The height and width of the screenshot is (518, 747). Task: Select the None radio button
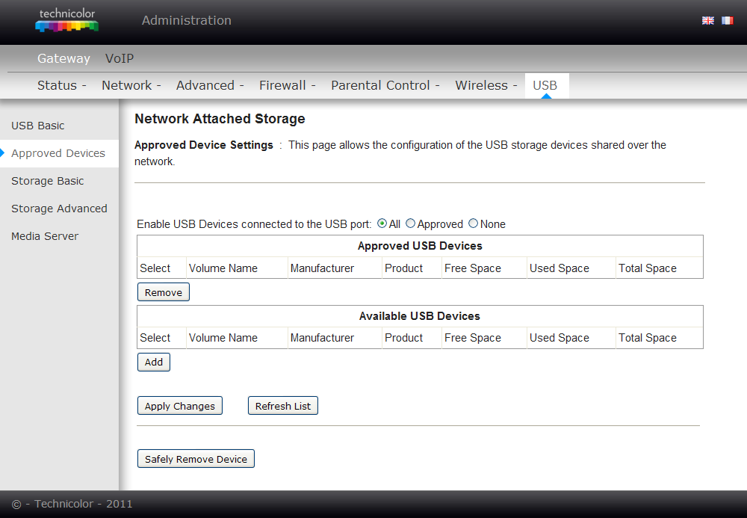[473, 223]
